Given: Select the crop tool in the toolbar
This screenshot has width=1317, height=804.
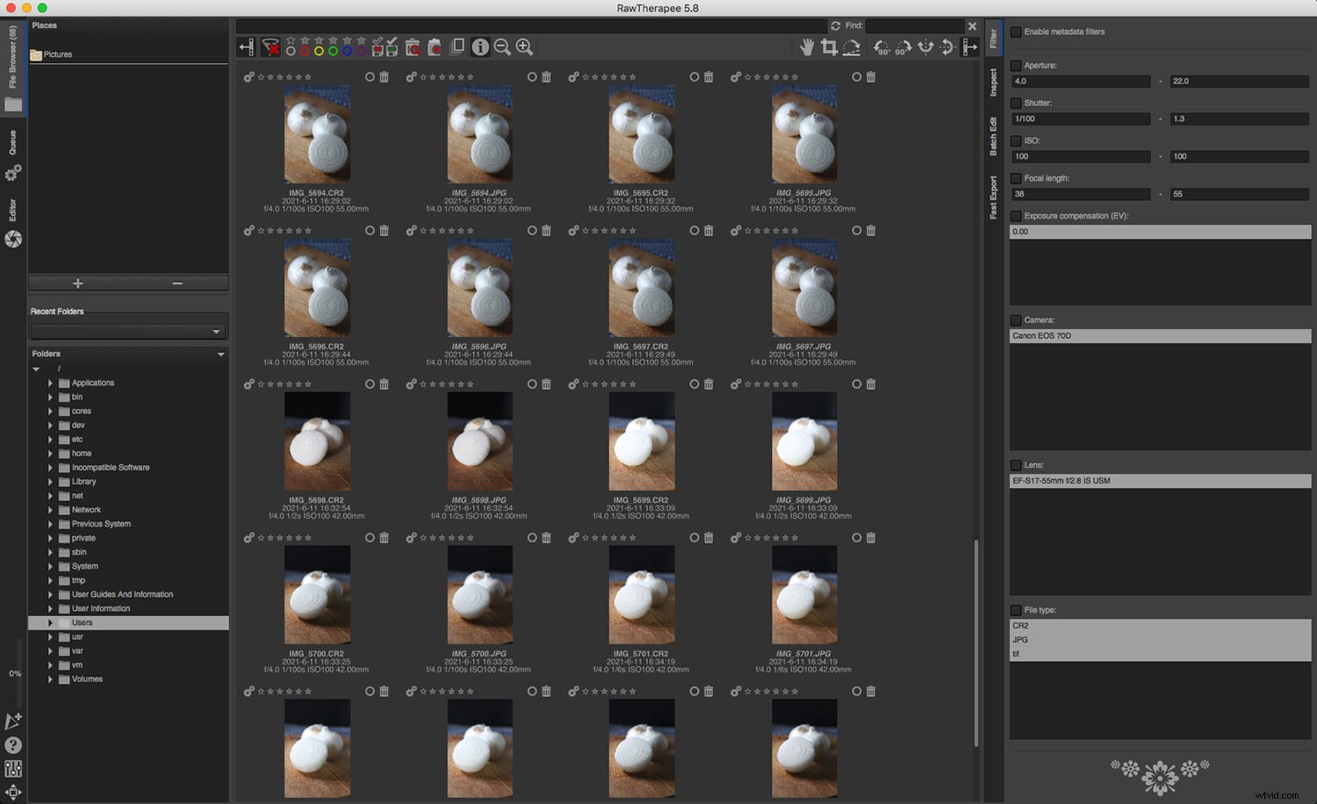Looking at the screenshot, I should (829, 47).
